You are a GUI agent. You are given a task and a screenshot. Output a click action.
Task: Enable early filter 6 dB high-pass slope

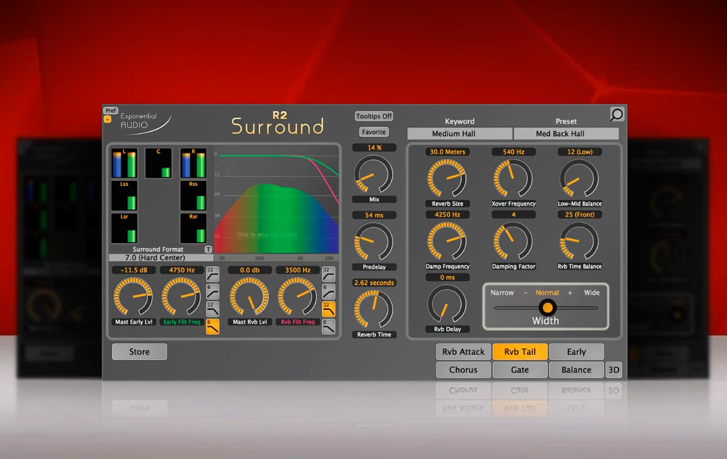tap(213, 291)
